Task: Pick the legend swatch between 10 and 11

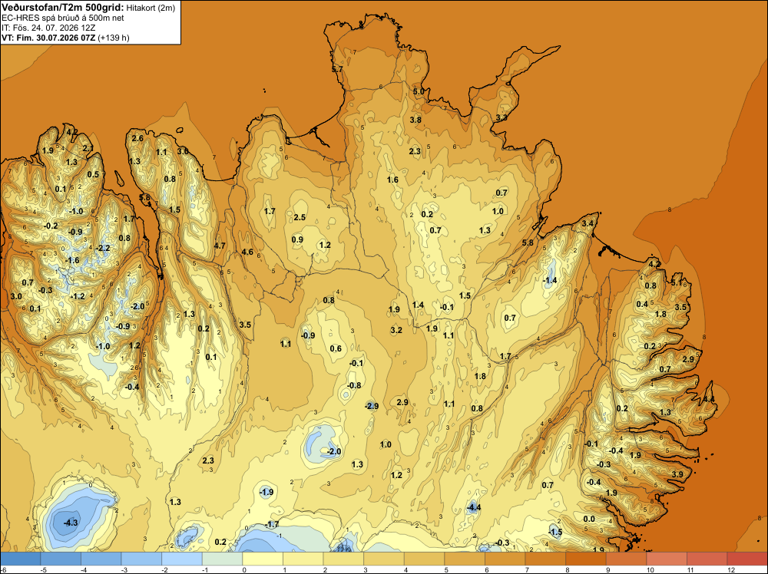Action: click(667, 559)
